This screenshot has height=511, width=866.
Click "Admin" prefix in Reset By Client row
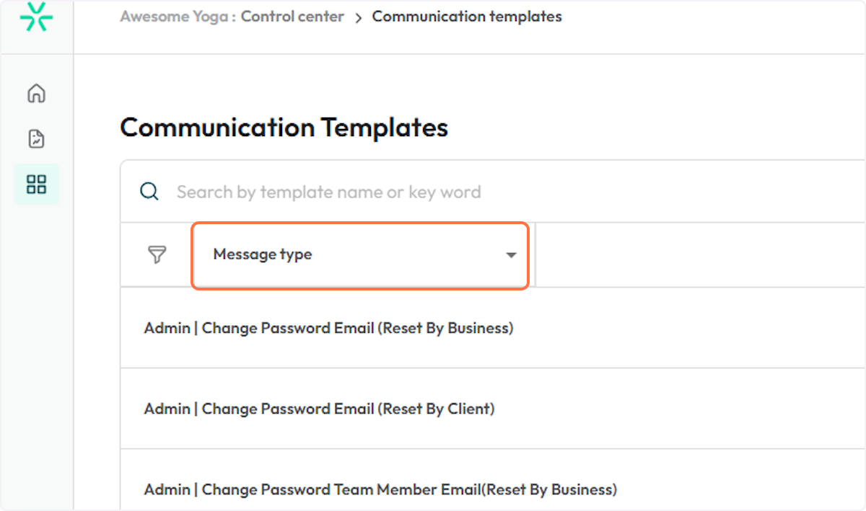click(x=167, y=409)
